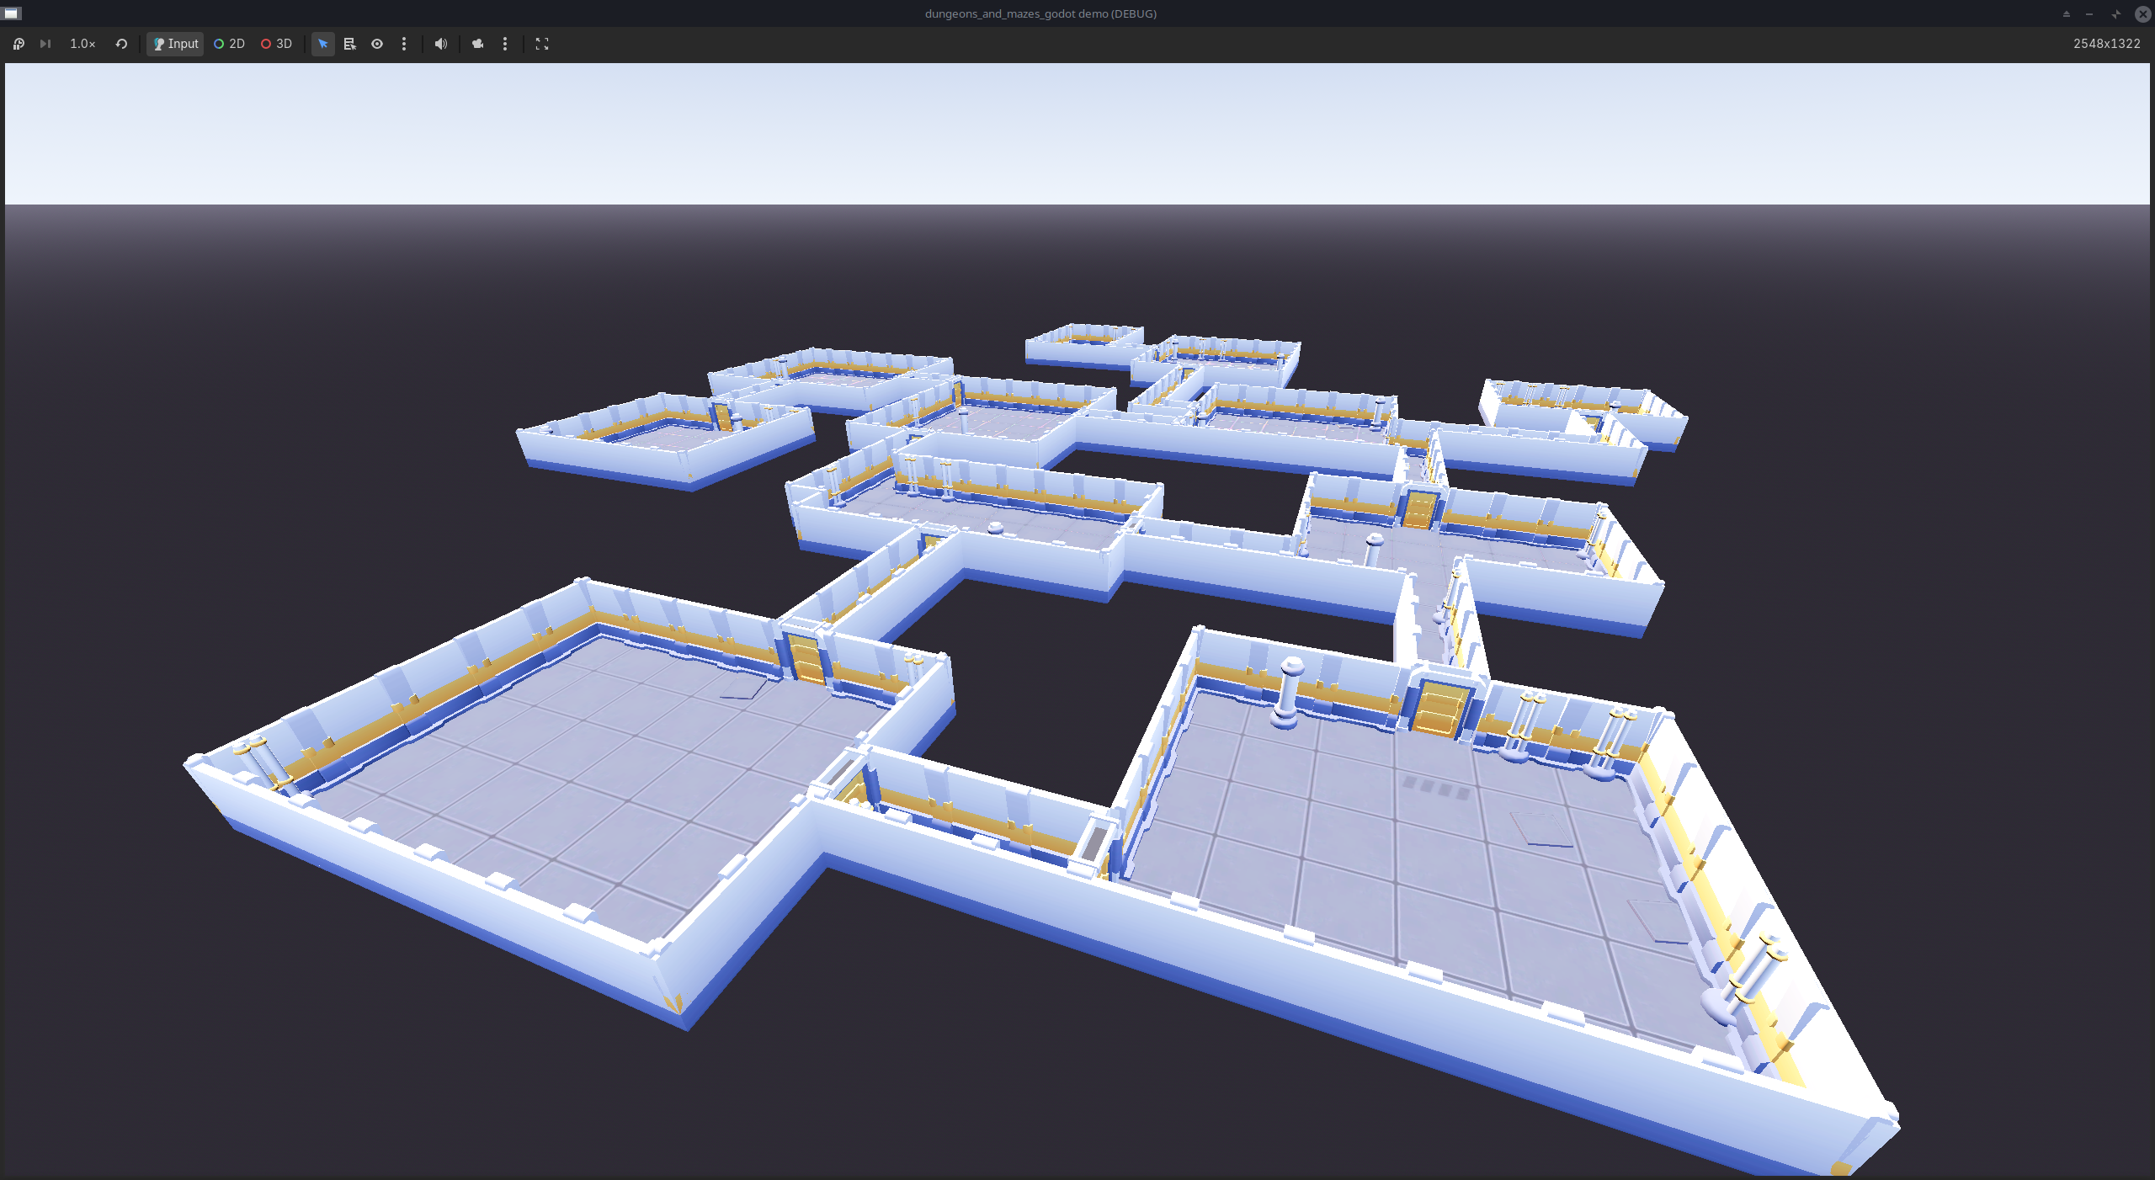Switch to 2D selection mode

coord(229,44)
